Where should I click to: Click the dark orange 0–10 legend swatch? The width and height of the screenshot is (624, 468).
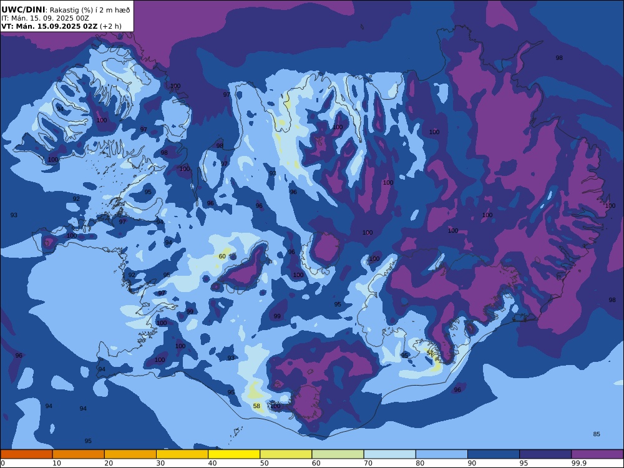(26, 454)
